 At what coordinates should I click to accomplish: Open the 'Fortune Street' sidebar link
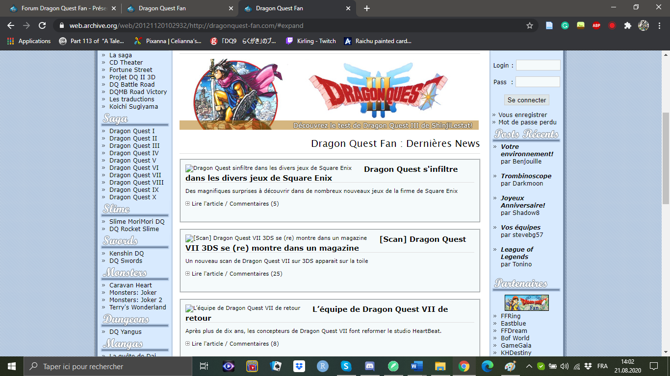131,70
